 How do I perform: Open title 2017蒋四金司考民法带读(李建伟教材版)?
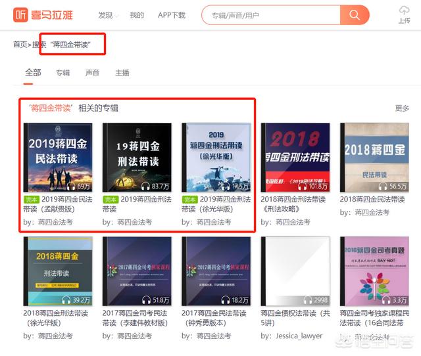pos(135,318)
